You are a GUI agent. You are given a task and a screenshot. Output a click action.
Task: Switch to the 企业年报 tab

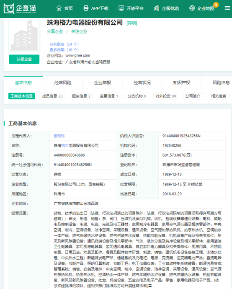pyautogui.click(x=103, y=83)
